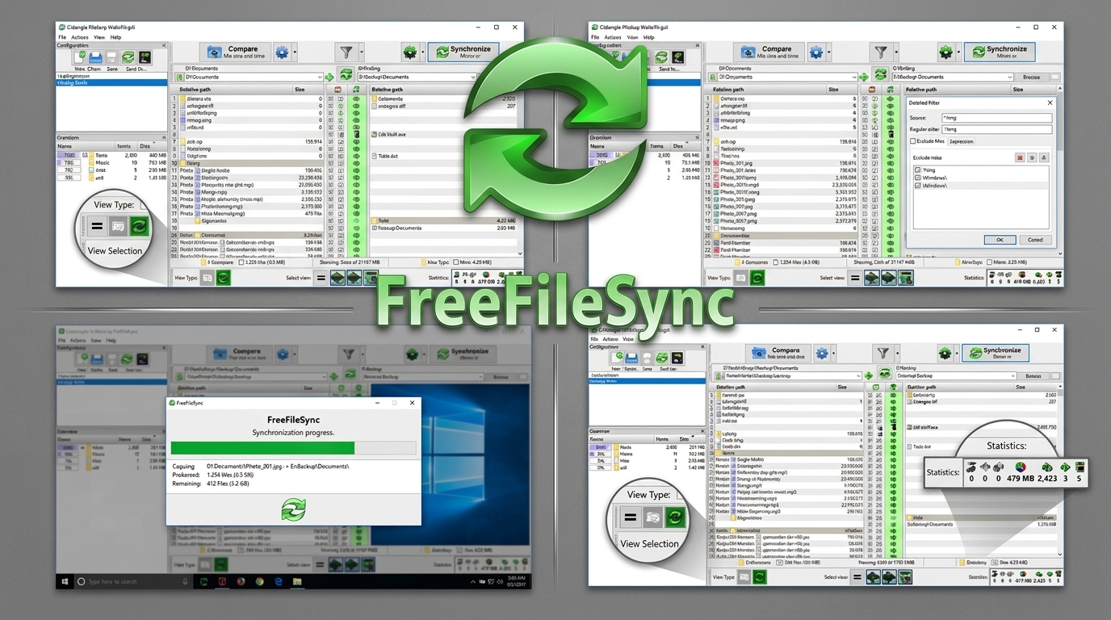1111x620 pixels.
Task: Click the funnel filter icon in top-right window
Action: point(881,52)
